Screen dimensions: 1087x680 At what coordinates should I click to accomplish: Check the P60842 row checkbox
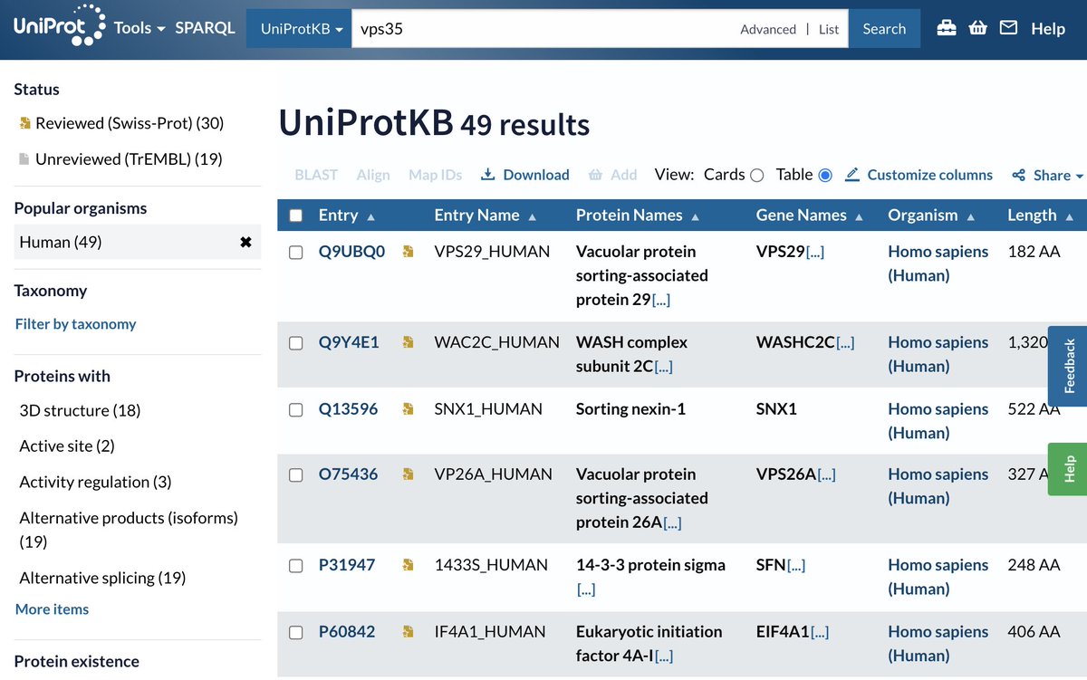click(x=295, y=633)
